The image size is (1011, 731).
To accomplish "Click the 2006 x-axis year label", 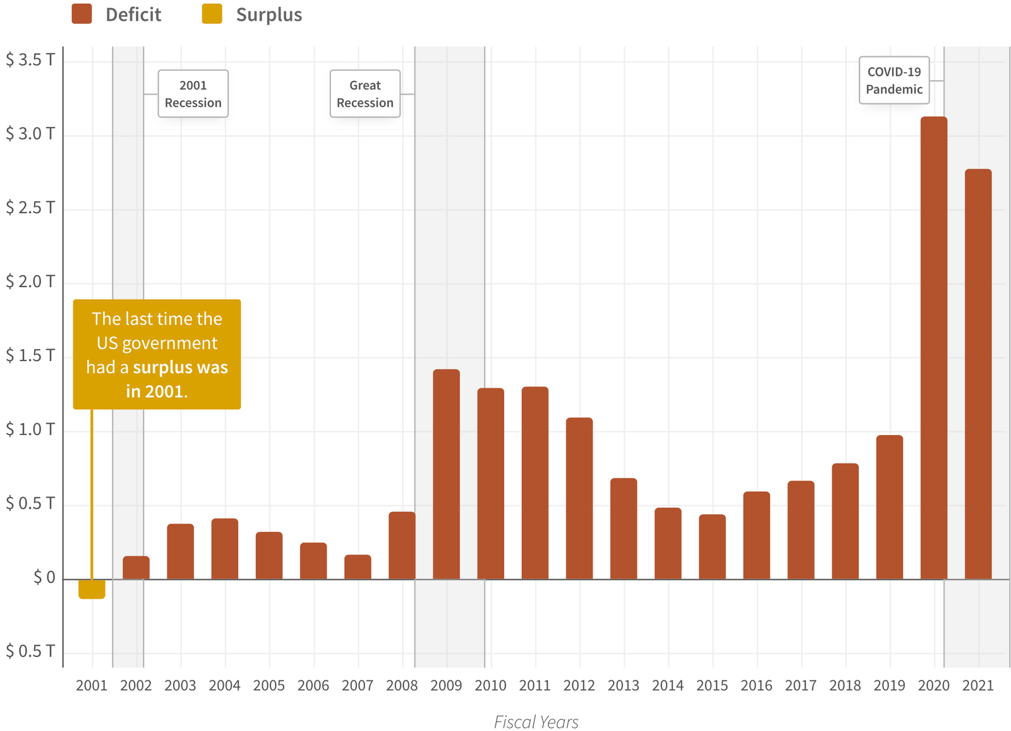I will pyautogui.click(x=313, y=685).
